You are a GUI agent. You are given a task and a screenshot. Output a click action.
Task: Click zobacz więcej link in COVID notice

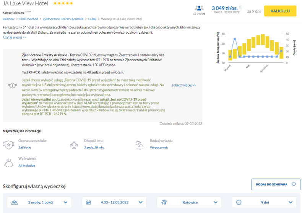click(x=184, y=85)
